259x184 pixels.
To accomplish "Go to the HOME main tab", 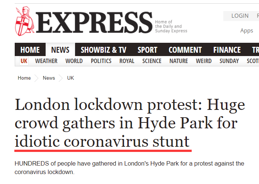I will click(30, 50).
